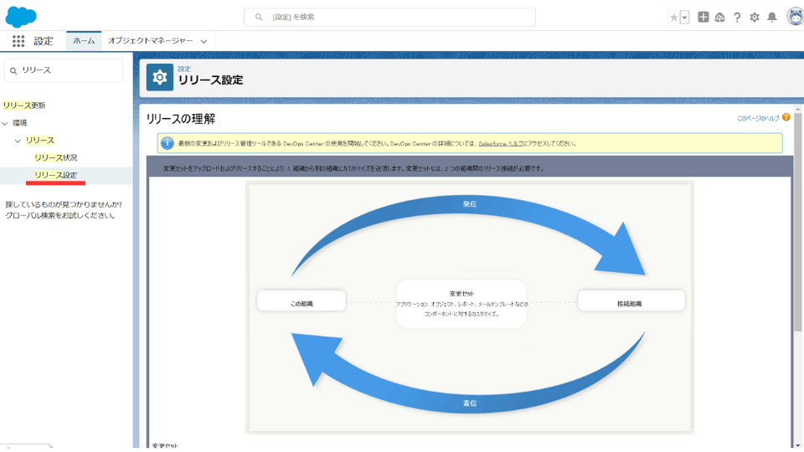Viewport: 804px width, 452px height.
Task: Open the help question mark icon
Action: tap(737, 18)
